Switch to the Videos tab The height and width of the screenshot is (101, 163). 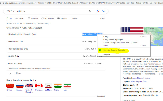(x=62, y=18)
